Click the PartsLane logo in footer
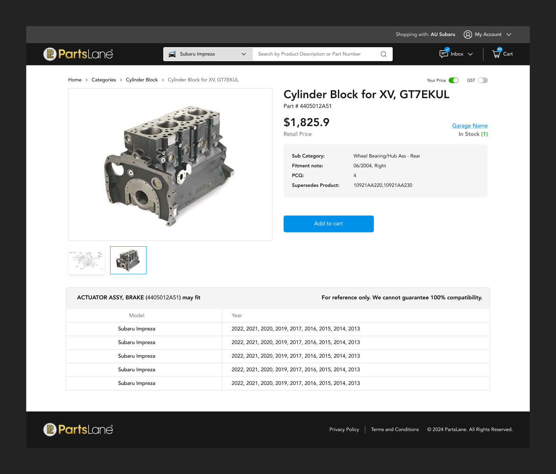This screenshot has width=556, height=474. click(78, 430)
